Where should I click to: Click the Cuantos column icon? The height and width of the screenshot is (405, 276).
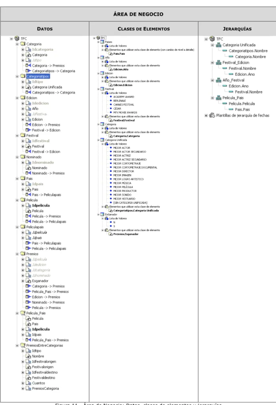click(29, 383)
